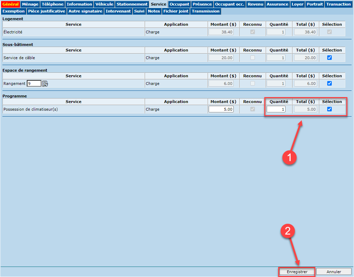Viewport: 354px width, 277px height.
Task: Open the Ménage tab
Action: tap(30, 4)
